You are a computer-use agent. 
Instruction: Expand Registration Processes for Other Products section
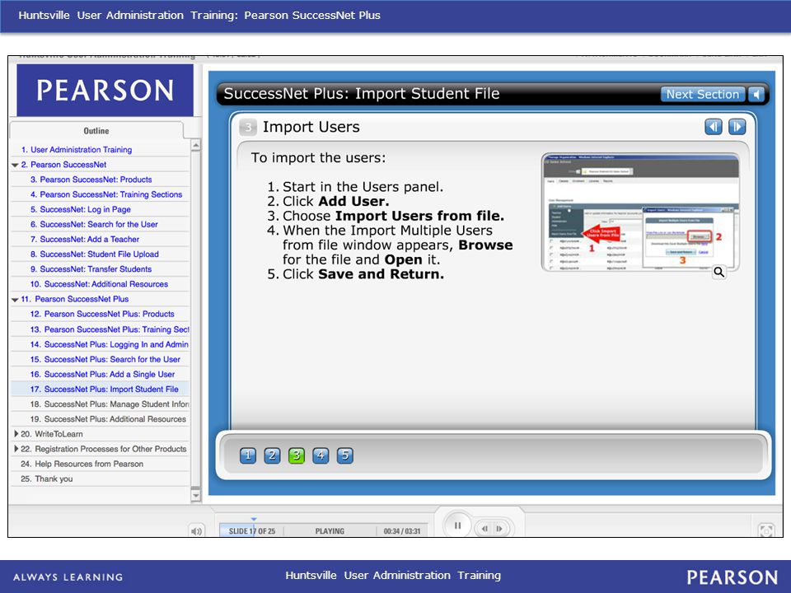pyautogui.click(x=16, y=449)
